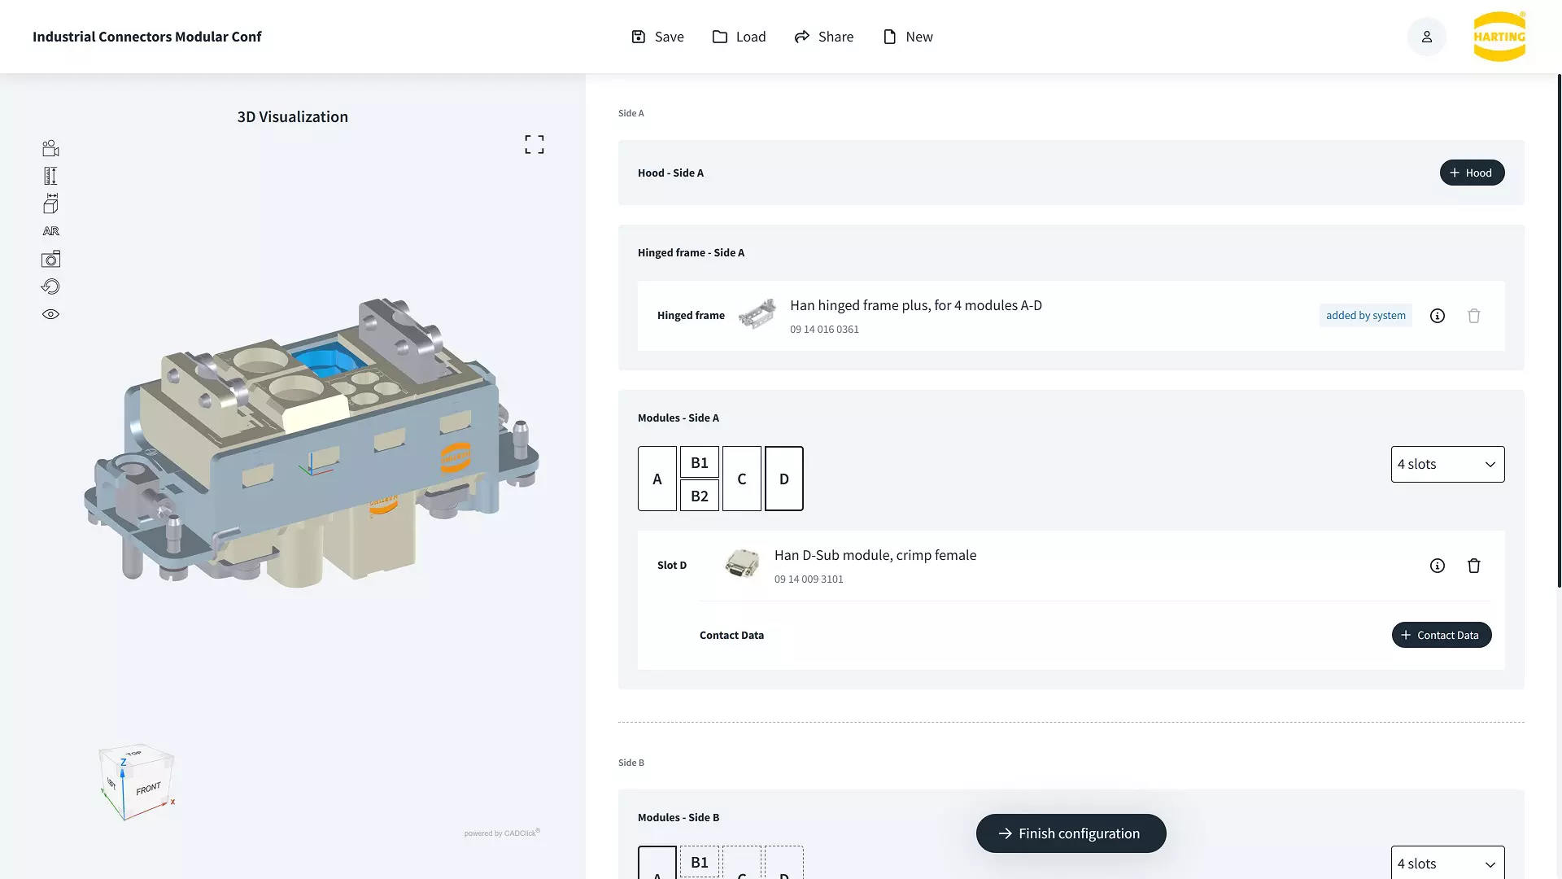The width and height of the screenshot is (1562, 879).
Task: Click 'Han D-Sub module, crimp female' title
Action: pos(875,555)
